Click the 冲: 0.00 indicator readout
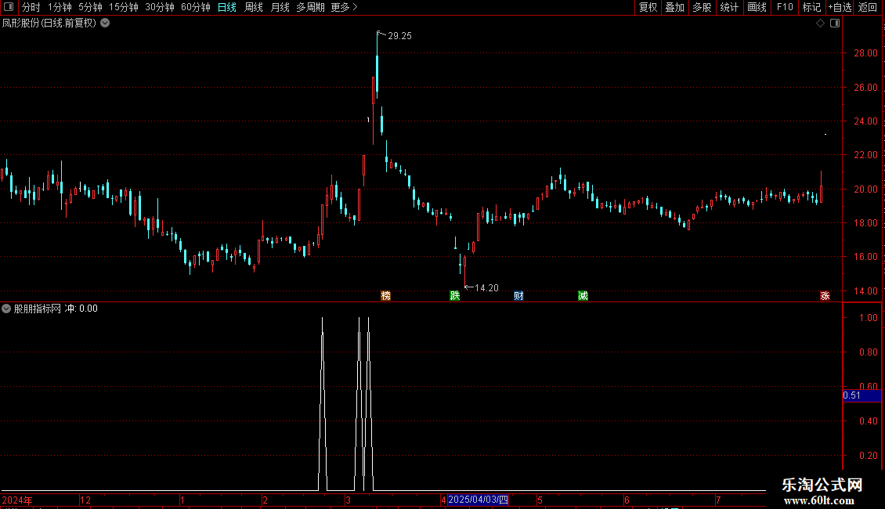 tap(81, 309)
